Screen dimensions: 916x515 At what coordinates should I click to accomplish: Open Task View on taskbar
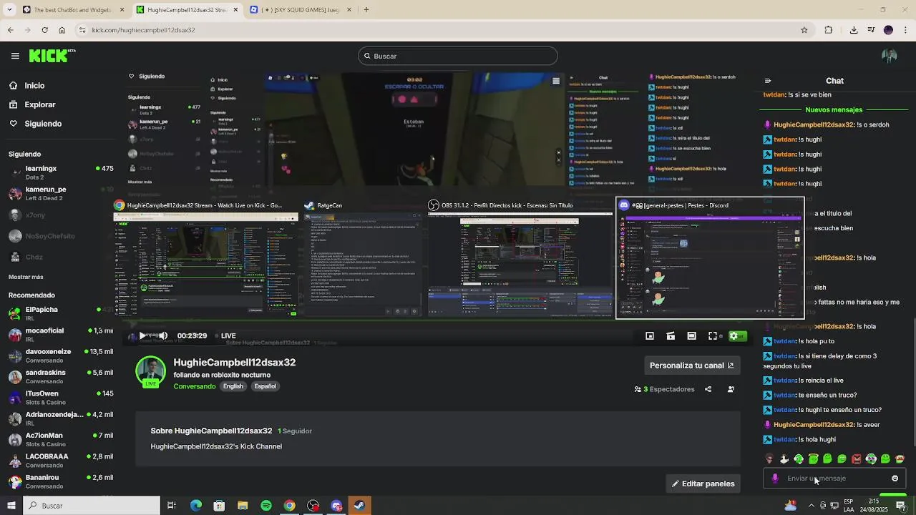tap(172, 506)
